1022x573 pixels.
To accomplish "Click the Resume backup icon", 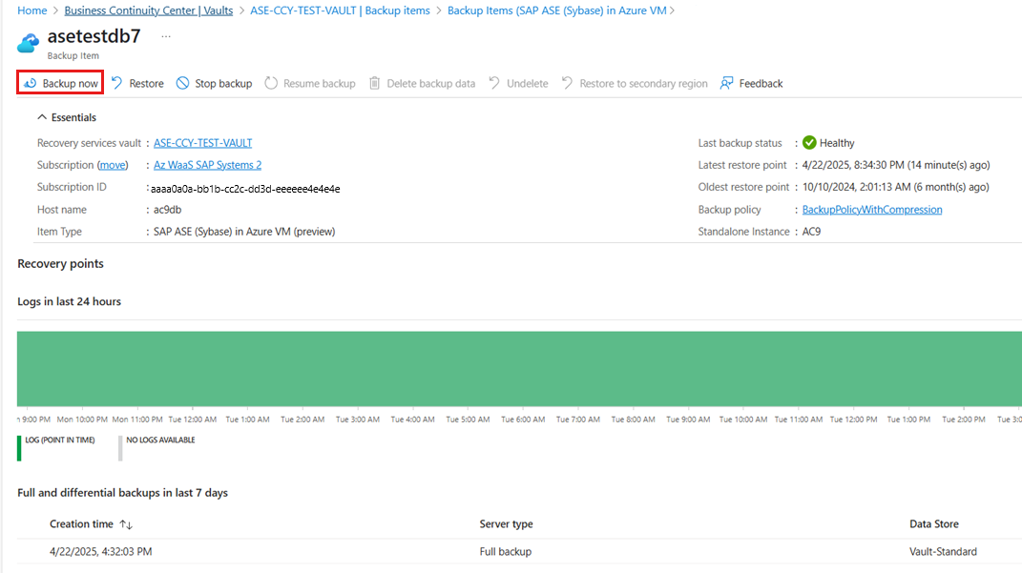I will pos(271,83).
